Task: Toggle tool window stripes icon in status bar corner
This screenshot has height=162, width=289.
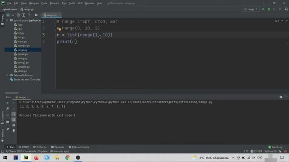Action: [2, 151]
